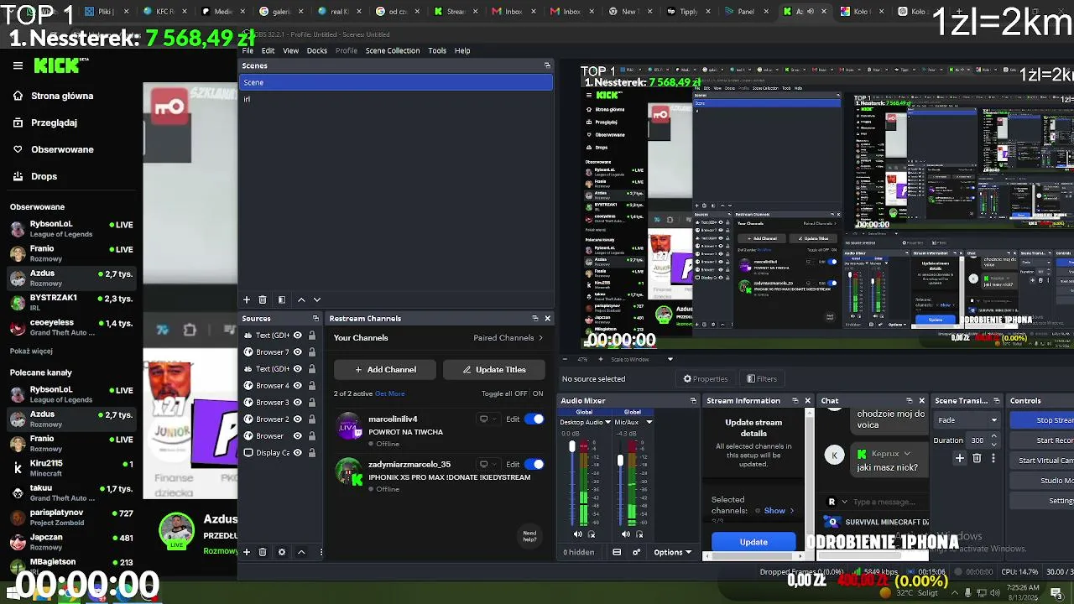The width and height of the screenshot is (1074, 604).
Task: Add a new source with the plus icon
Action: pos(247,552)
